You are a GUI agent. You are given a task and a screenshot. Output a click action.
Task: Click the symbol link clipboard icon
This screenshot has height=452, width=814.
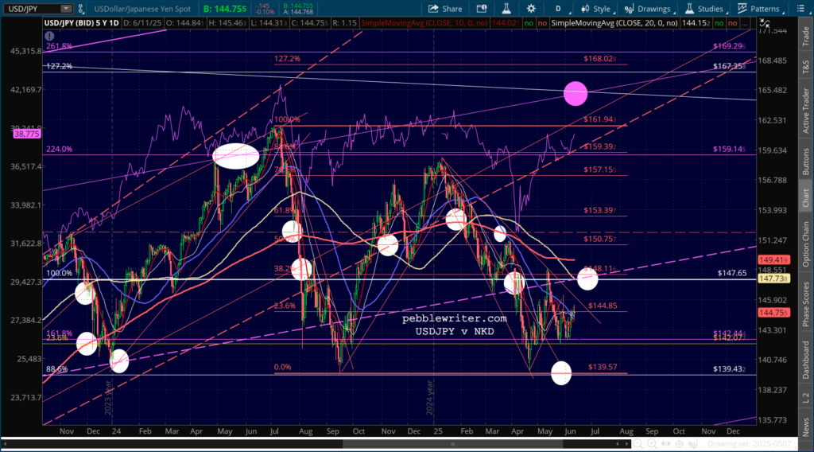click(x=81, y=9)
